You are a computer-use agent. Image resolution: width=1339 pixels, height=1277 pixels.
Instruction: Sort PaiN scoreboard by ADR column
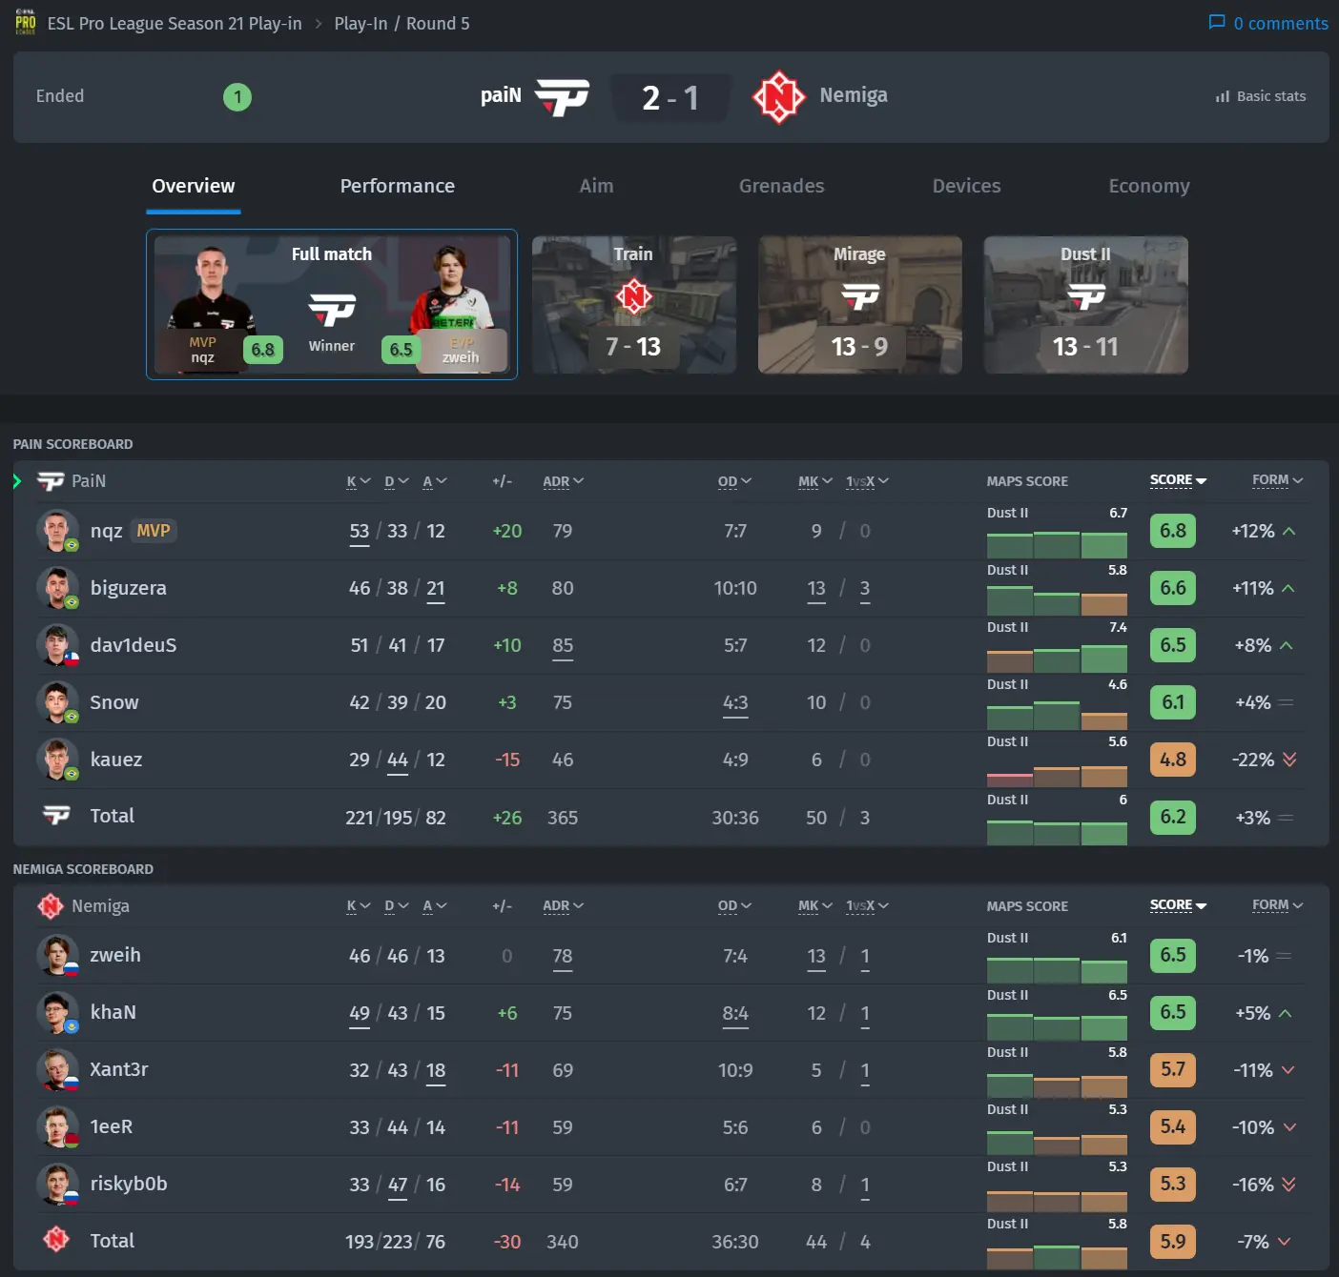click(563, 481)
